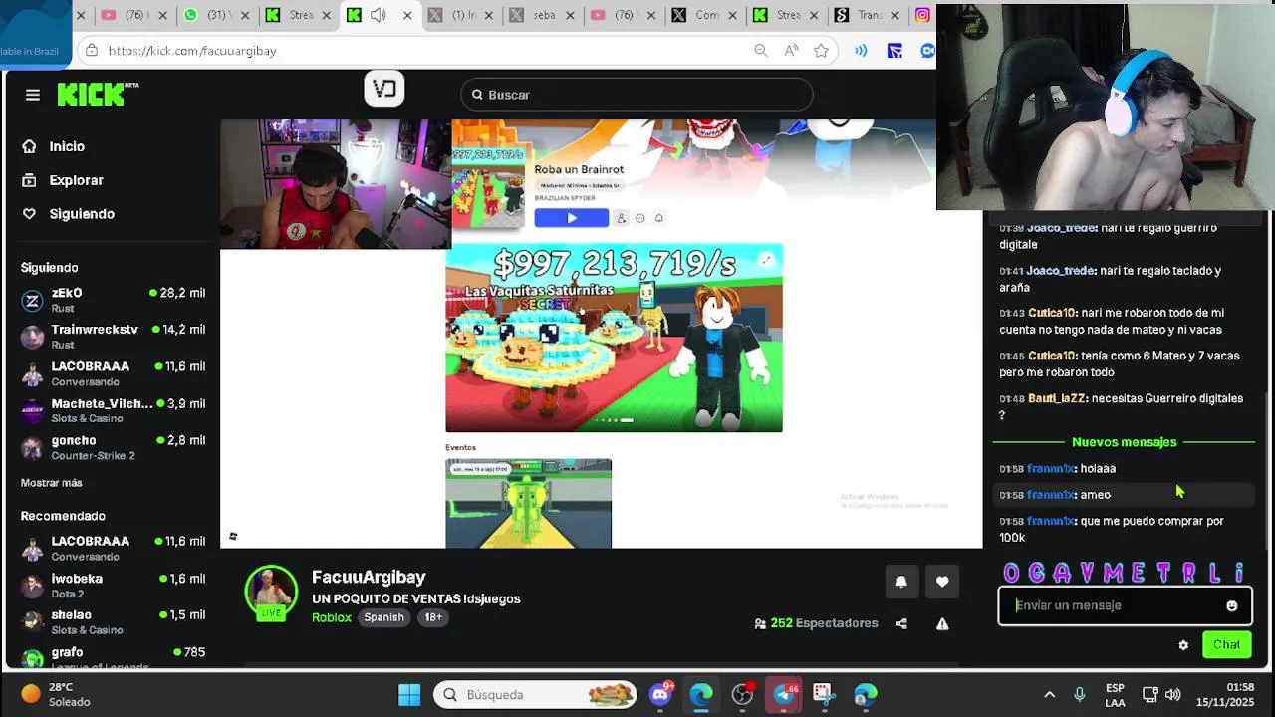
Task: Bookmark the page with star icon
Action: click(821, 51)
